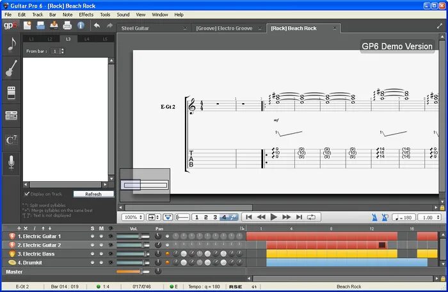Click the lyrics text input area
This screenshot has height=292, width=448.
tap(65, 119)
